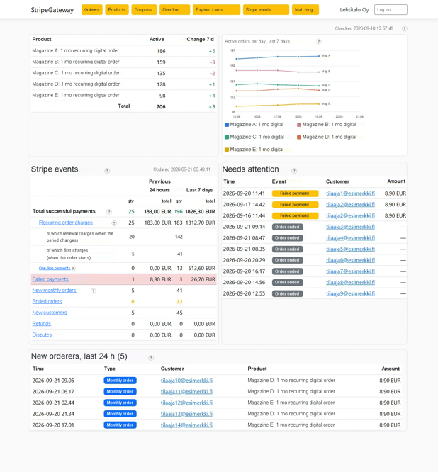
Task: Click Magazine C active value 135
Action: coord(161,74)
